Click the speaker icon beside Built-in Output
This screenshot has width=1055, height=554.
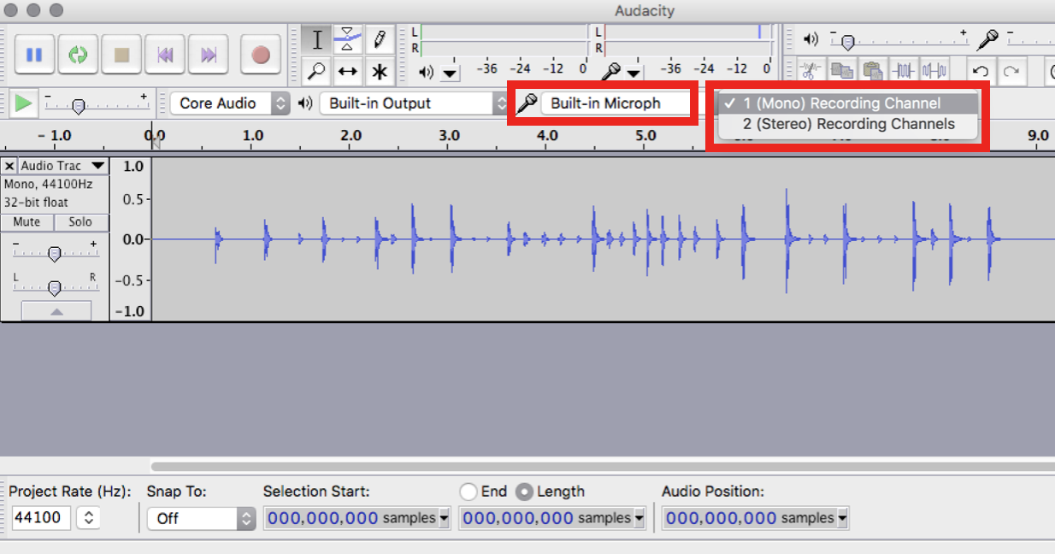tap(306, 103)
